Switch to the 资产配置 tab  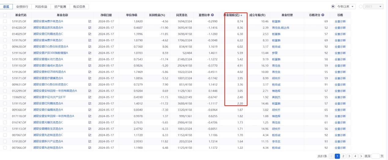pyautogui.click(x=60, y=6)
